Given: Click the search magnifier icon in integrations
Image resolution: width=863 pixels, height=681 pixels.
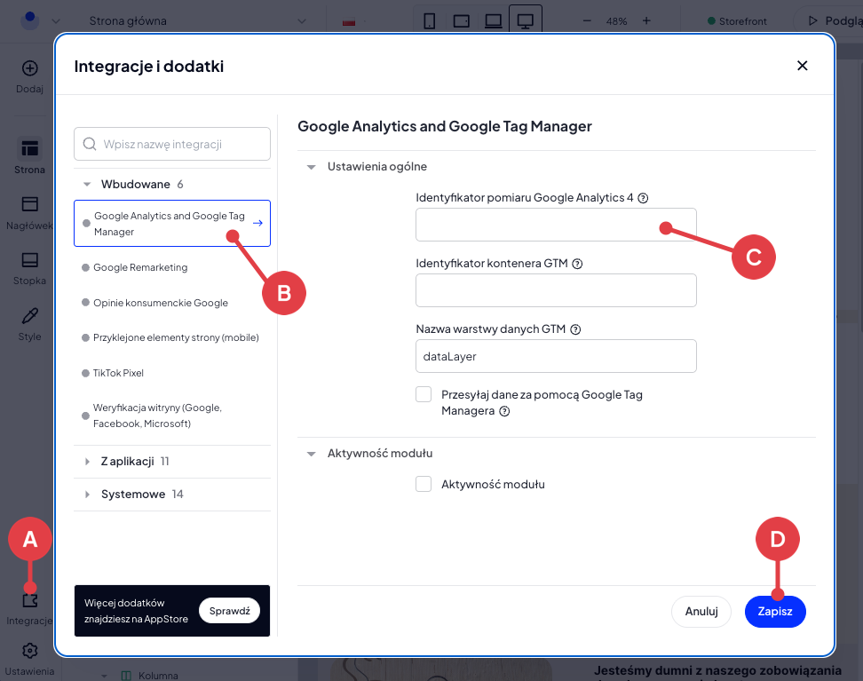Looking at the screenshot, I should (89, 144).
